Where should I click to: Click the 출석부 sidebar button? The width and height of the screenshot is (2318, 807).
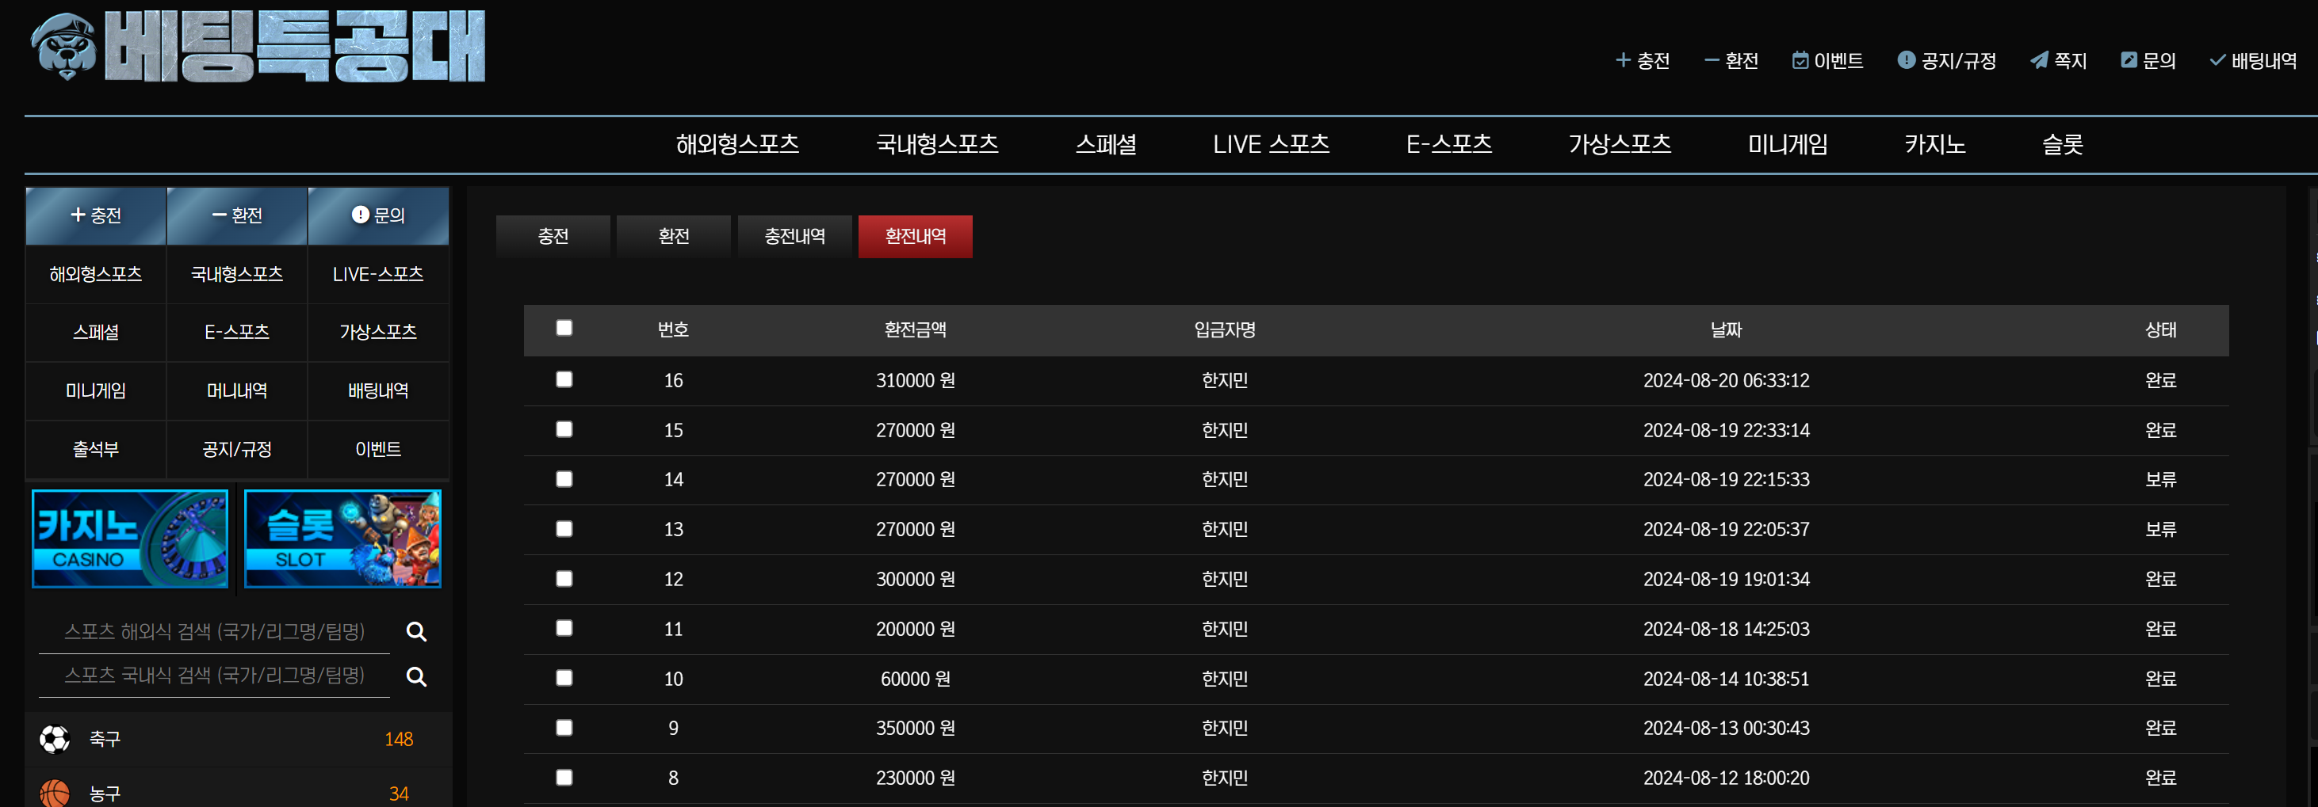[95, 449]
